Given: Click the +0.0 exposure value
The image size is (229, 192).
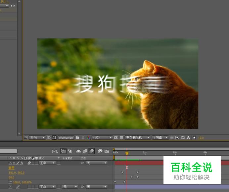Looking at the screenshot, I should click(201, 138).
